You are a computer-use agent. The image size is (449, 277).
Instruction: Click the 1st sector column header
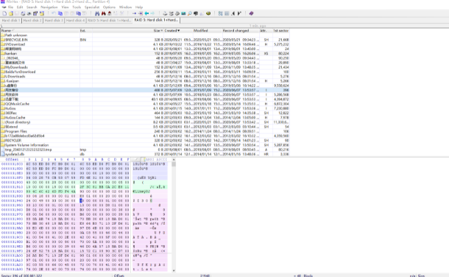pyautogui.click(x=280, y=31)
